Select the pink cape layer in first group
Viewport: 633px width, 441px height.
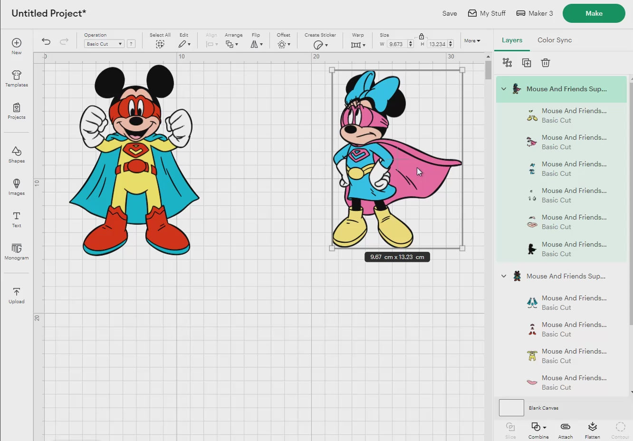pyautogui.click(x=561, y=142)
